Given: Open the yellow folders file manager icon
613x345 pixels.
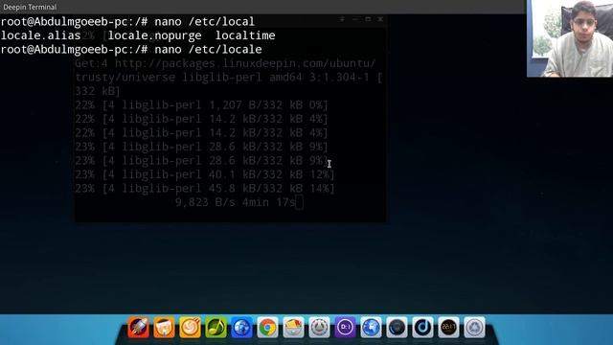Looking at the screenshot, I should click(293, 327).
